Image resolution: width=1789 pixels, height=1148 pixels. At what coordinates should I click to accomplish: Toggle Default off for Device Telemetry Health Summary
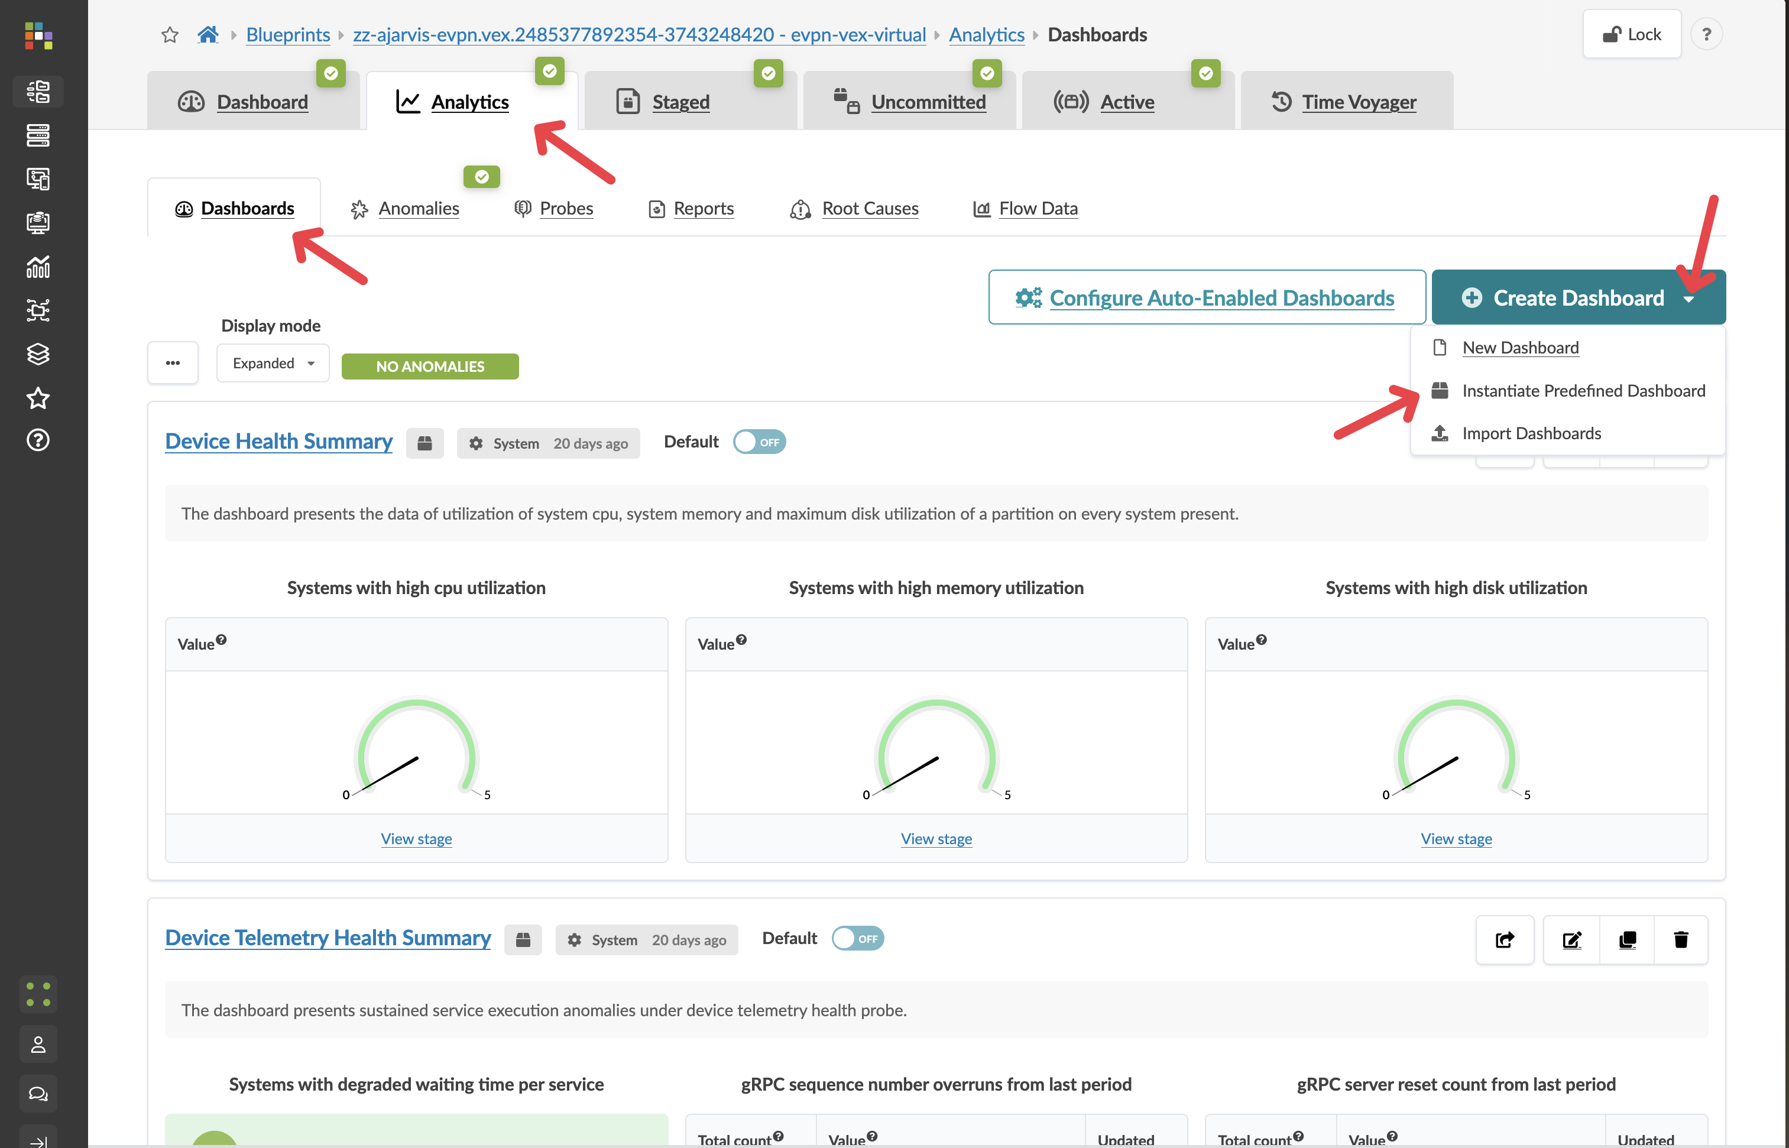point(857,939)
